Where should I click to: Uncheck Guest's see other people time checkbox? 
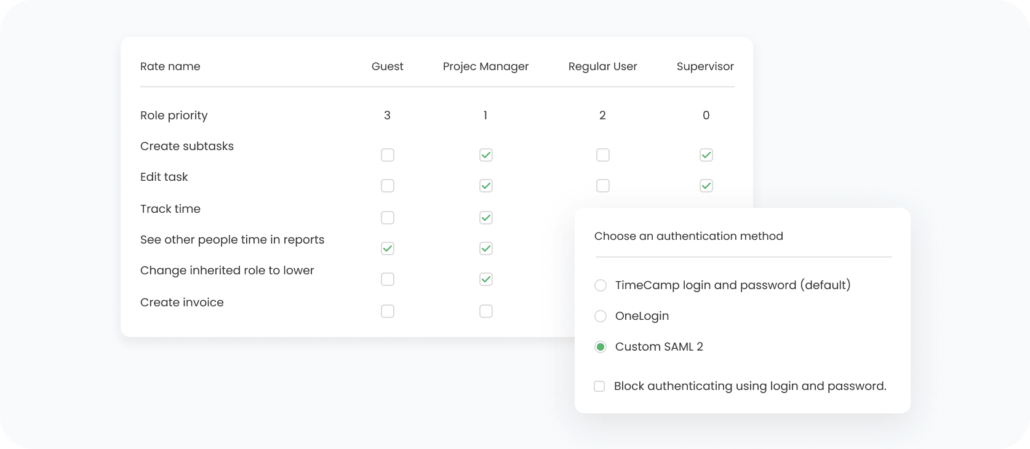tap(388, 248)
